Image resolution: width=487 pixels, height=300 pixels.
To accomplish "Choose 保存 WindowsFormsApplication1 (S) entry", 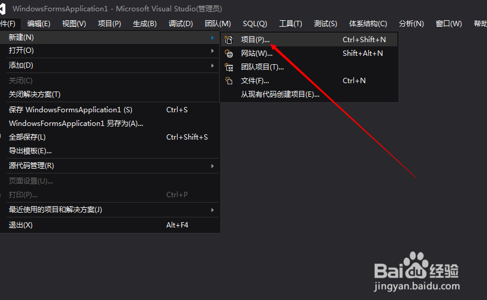I will [110, 110].
